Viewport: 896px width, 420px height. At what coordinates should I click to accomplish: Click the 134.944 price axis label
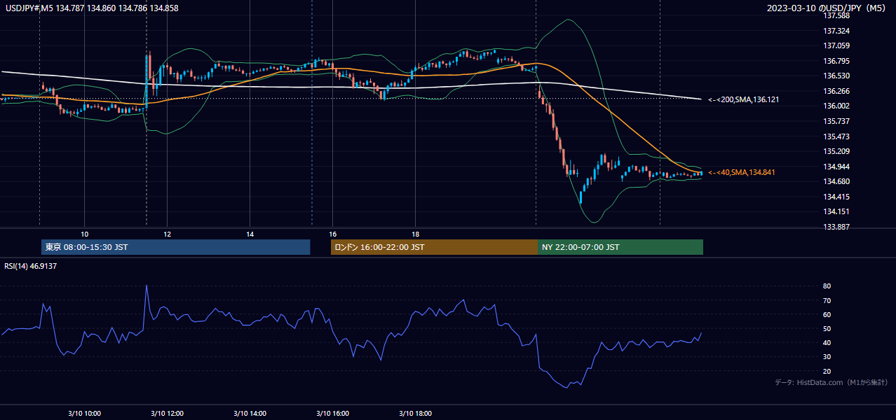click(837, 167)
